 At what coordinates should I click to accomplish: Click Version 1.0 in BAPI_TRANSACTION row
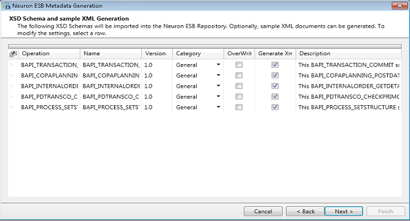point(148,65)
